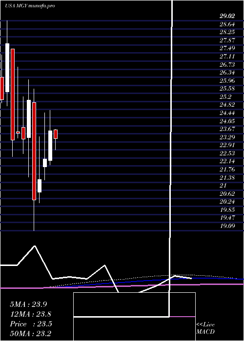Click the Price : 23.5 legend text
The width and height of the screenshot is (244, 341).
coord(31,324)
